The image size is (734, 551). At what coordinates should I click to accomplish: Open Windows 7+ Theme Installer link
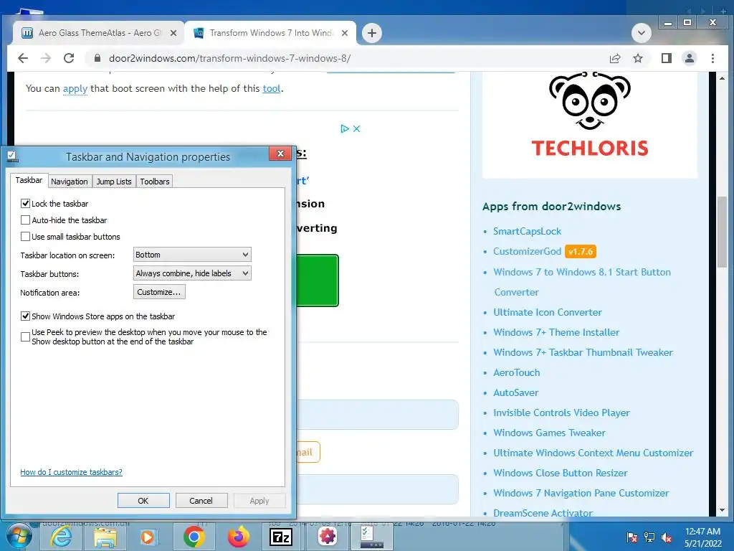pos(556,333)
